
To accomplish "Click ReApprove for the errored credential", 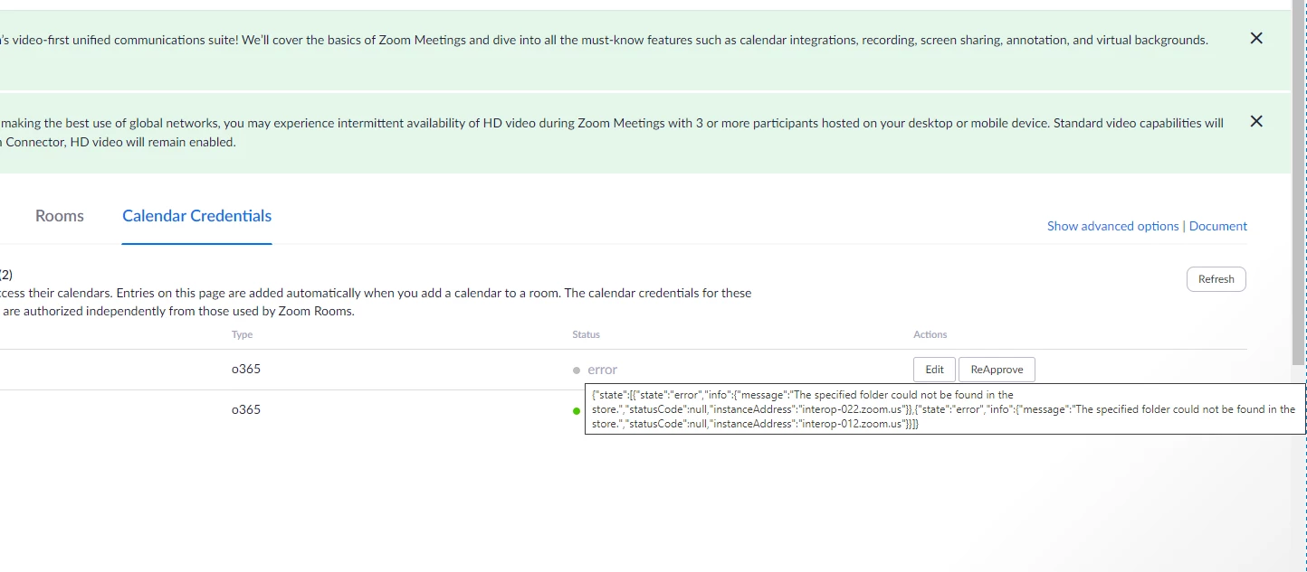I will pos(997,370).
